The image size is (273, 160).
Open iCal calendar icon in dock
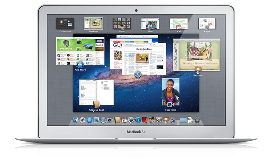124,120
